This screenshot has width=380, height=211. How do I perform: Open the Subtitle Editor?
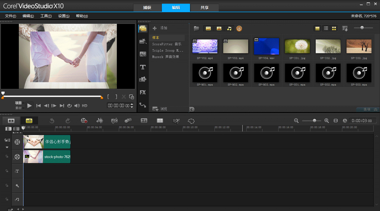(144, 121)
